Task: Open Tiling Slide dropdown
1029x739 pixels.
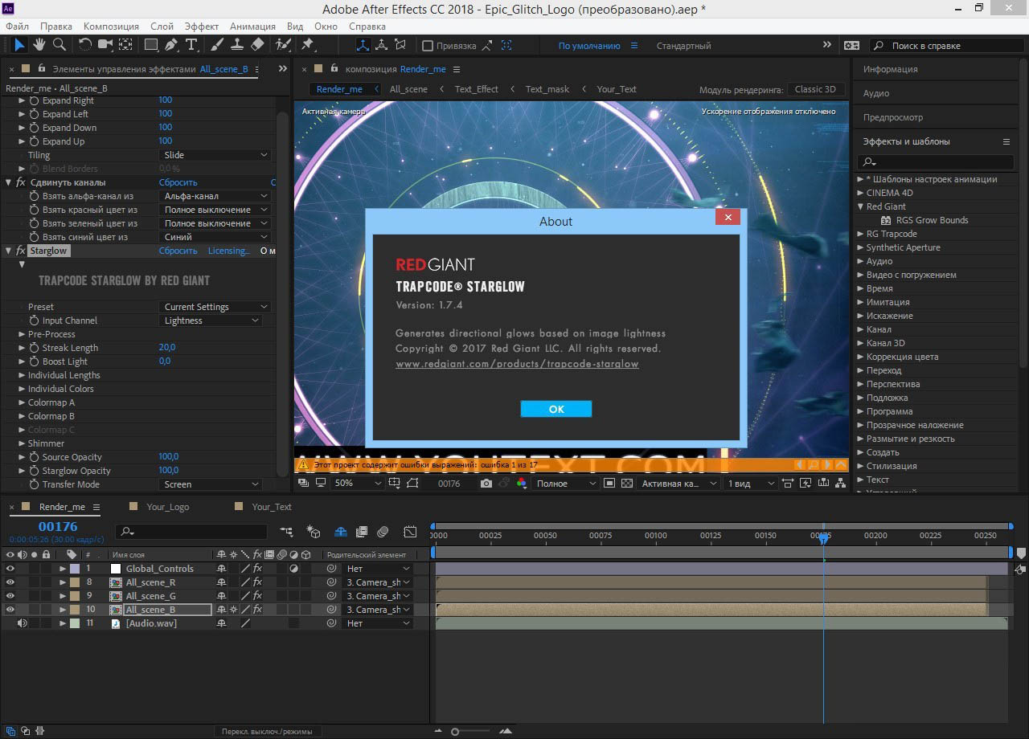Action: [x=215, y=155]
